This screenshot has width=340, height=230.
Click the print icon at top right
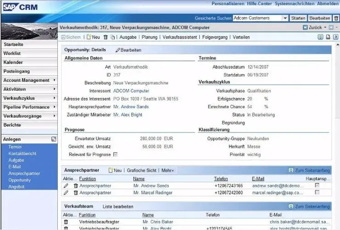click(328, 37)
